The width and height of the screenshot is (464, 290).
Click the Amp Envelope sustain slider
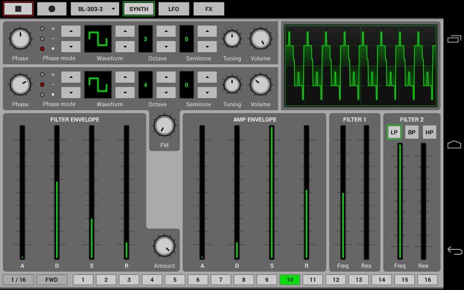[272, 192]
